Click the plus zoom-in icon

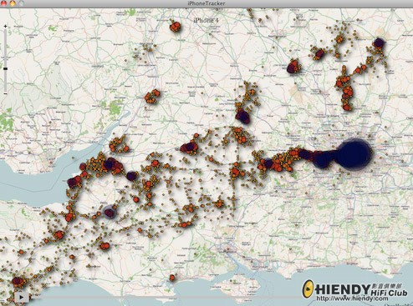click(x=5, y=27)
